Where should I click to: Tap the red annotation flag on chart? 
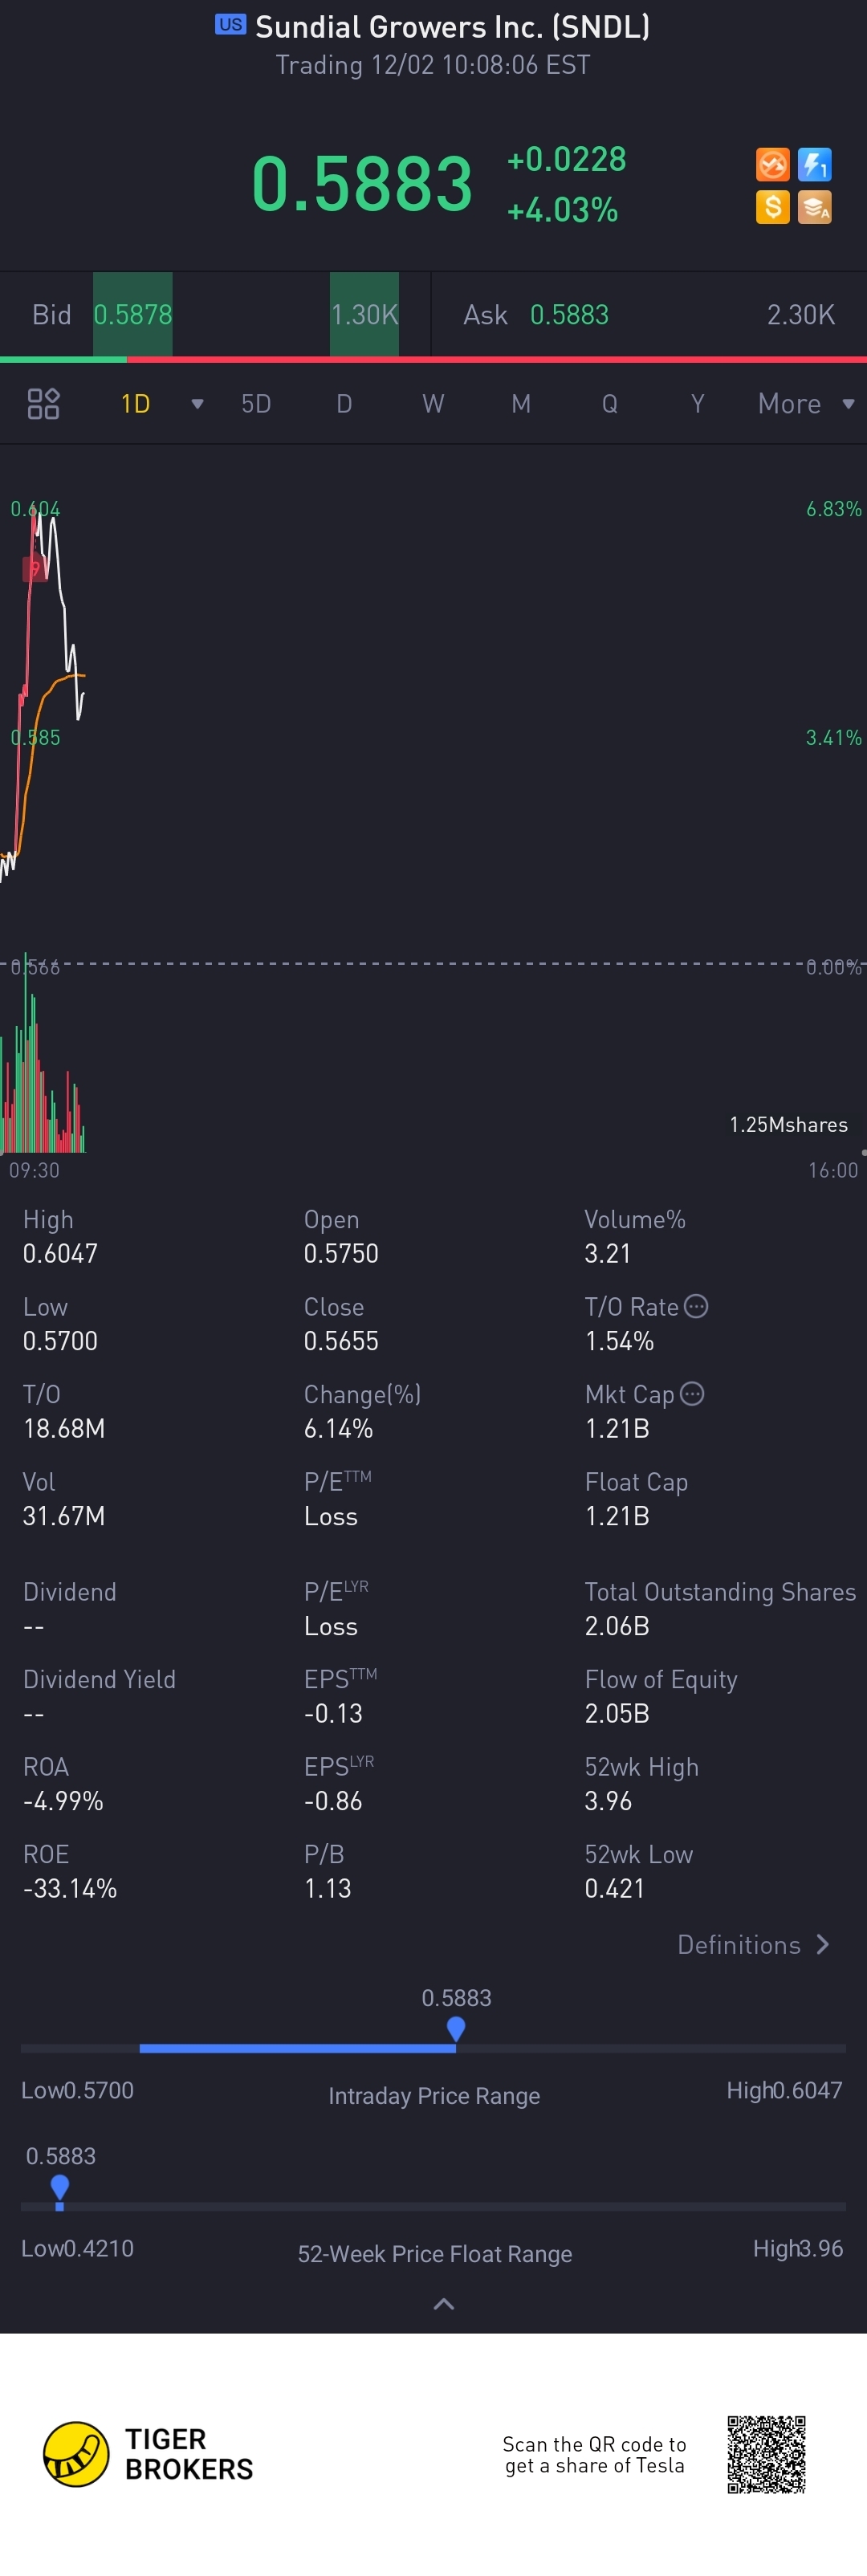(x=34, y=569)
